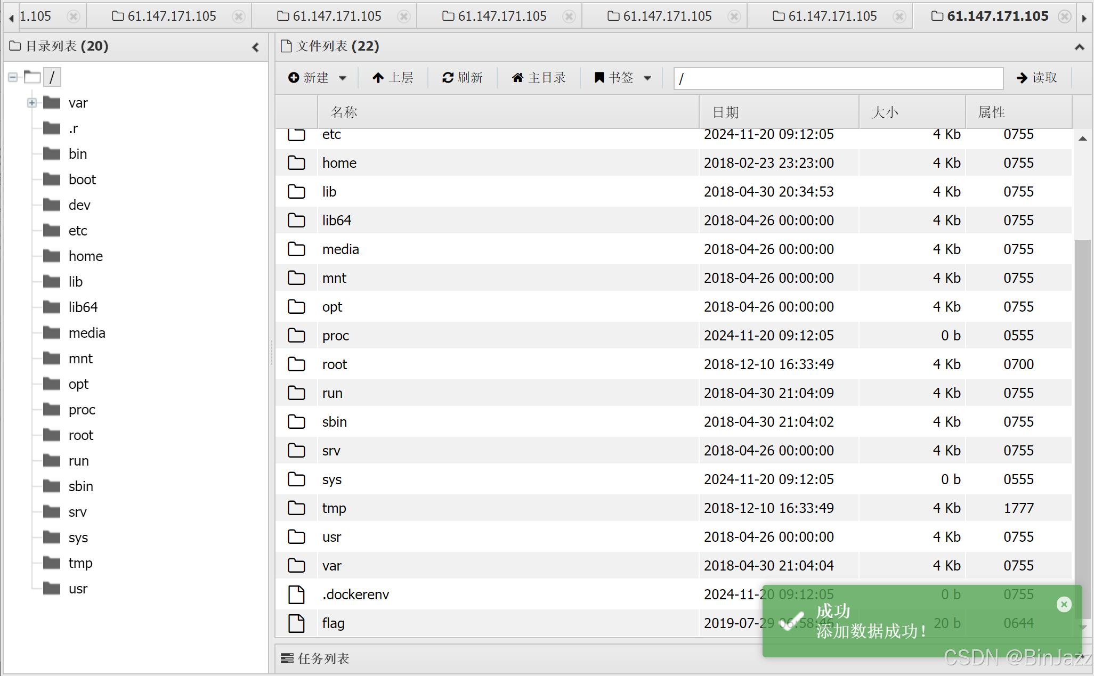Open the flag file icon

(296, 623)
